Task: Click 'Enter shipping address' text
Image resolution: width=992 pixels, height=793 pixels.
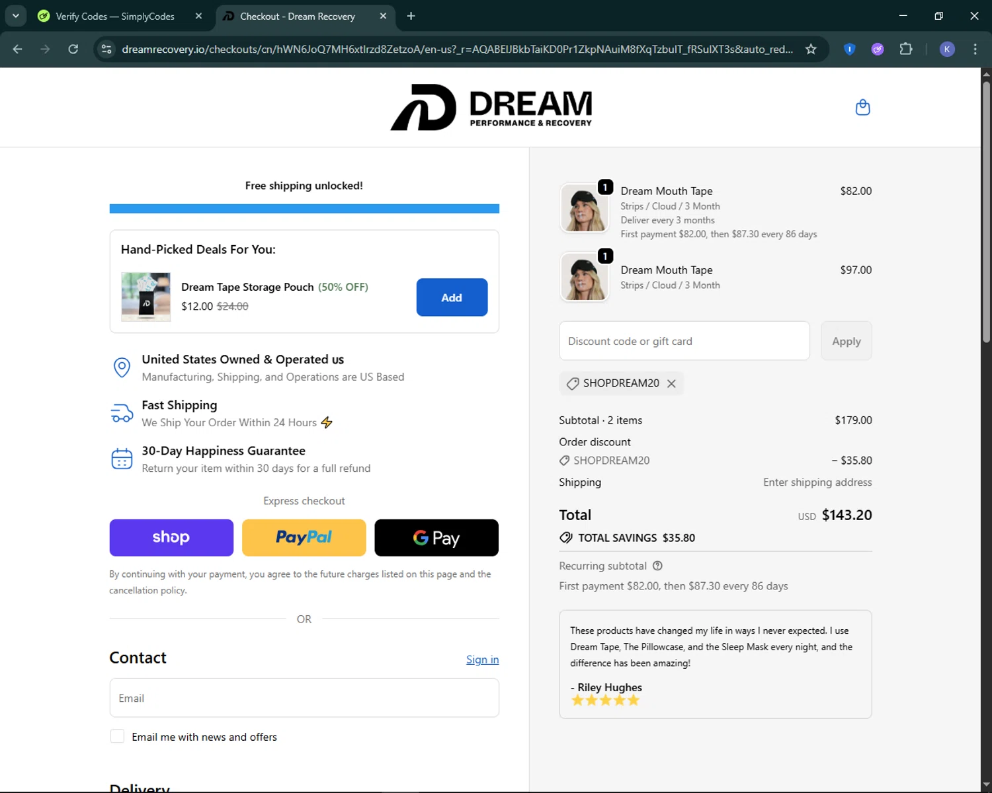Action: point(817,482)
